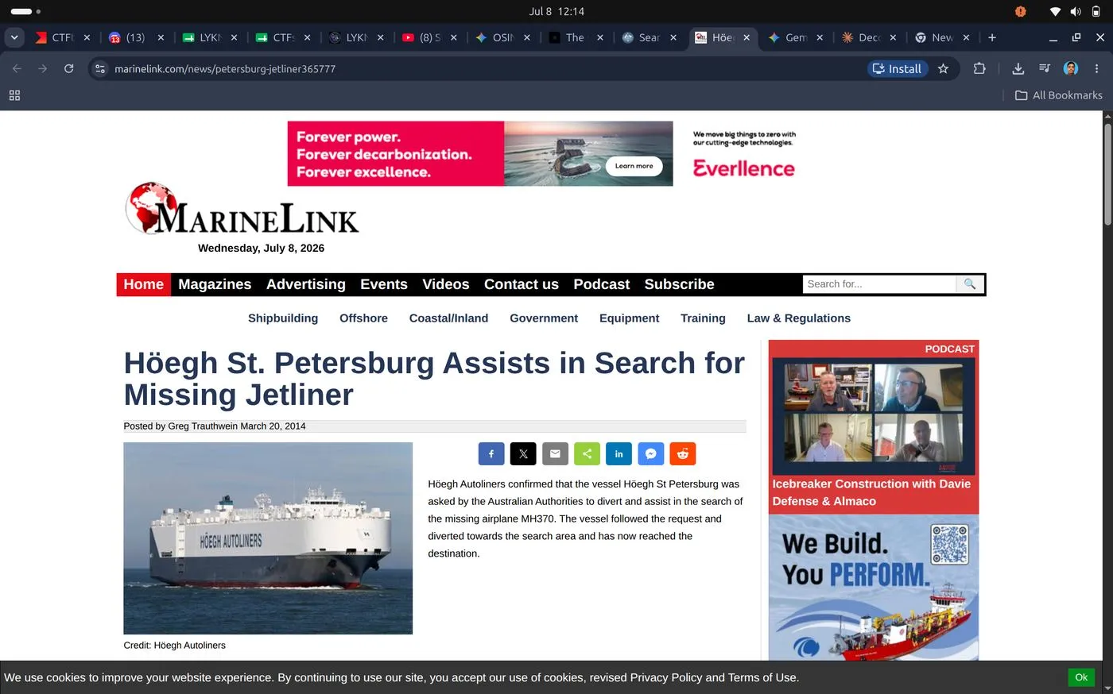The image size is (1113, 694).
Task: View site information icon in address bar
Action: point(100,69)
